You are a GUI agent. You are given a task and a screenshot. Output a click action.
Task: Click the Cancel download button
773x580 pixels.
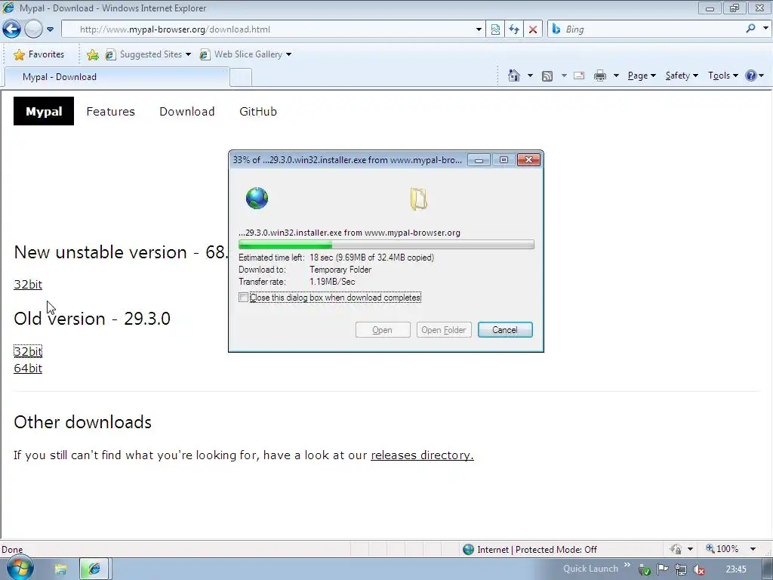point(505,330)
